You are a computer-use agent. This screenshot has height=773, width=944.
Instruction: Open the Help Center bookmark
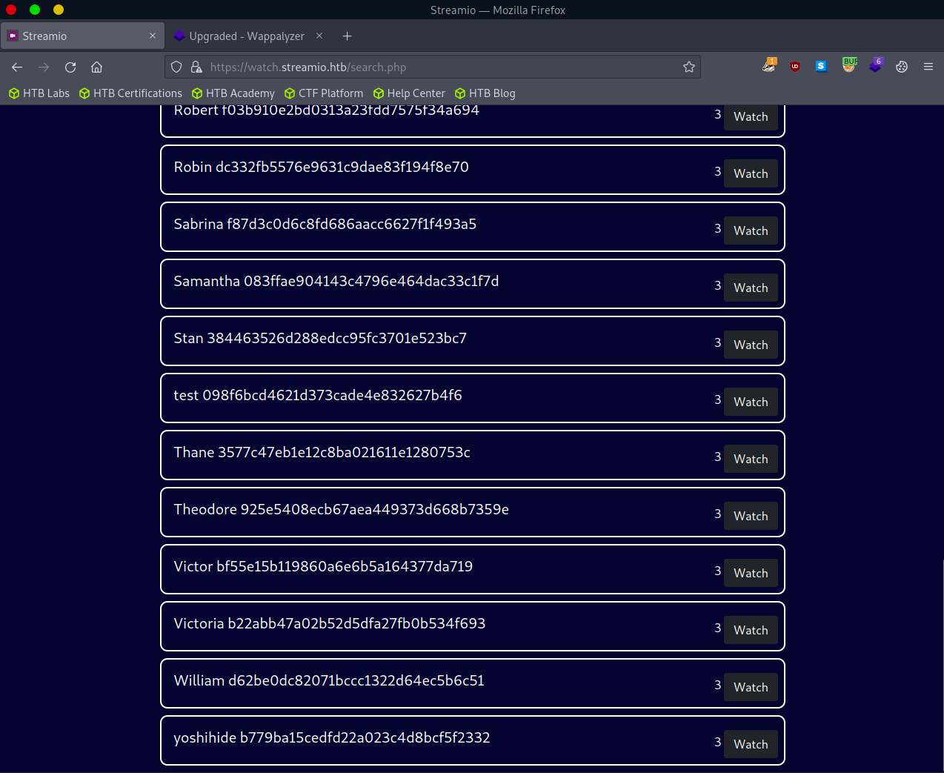click(x=409, y=93)
